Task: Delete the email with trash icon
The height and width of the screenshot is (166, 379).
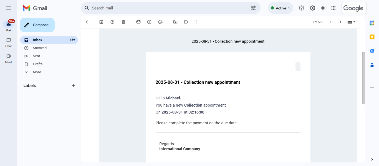Action: 123,22
